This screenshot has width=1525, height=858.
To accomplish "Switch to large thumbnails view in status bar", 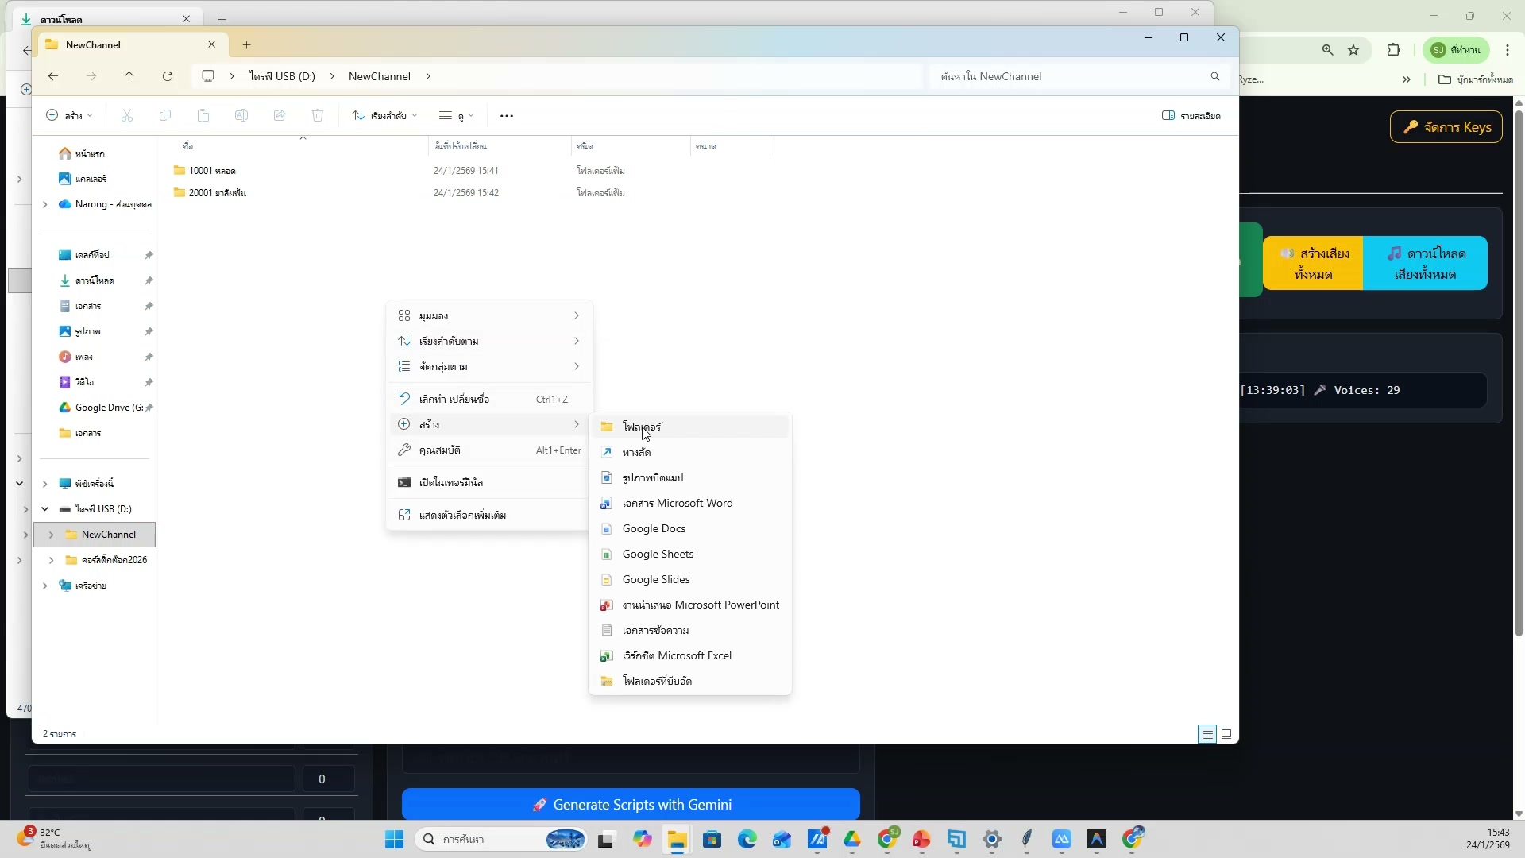I will click(1226, 734).
